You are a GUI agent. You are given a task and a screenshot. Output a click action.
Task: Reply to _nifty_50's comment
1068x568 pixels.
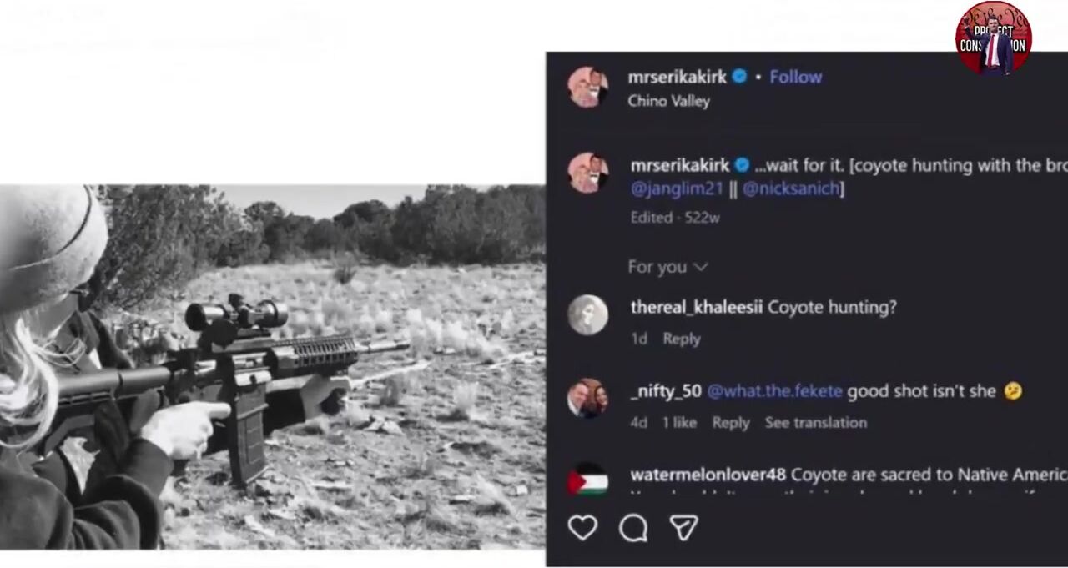click(x=730, y=422)
